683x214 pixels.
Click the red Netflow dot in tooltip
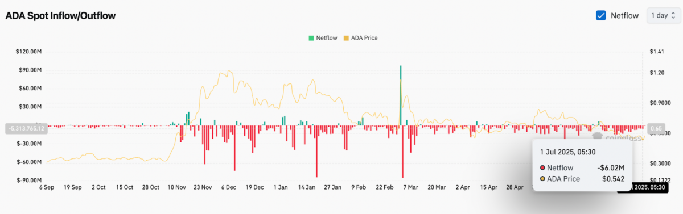click(x=542, y=168)
